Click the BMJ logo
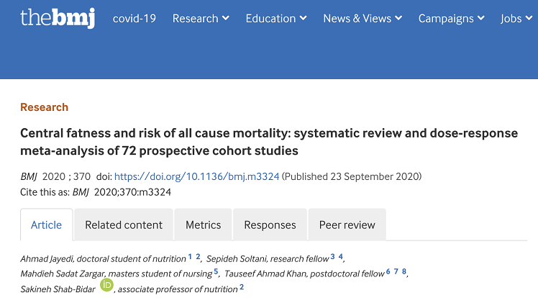The height and width of the screenshot is (298, 538). click(x=58, y=18)
